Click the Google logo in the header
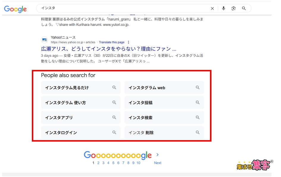 coord(15,9)
